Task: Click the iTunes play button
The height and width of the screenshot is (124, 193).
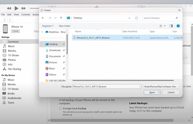Action: pyautogui.click(x=16, y=8)
